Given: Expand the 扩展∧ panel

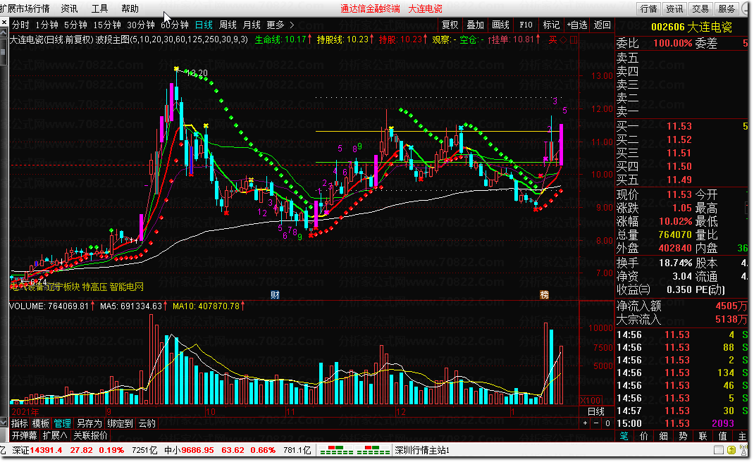Looking at the screenshot, I should [x=55, y=435].
